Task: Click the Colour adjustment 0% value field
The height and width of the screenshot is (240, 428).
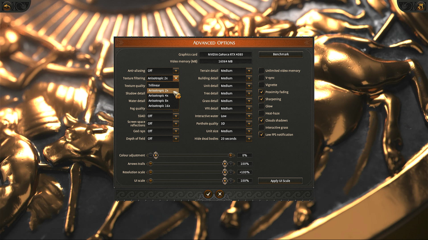Action: [x=245, y=155]
